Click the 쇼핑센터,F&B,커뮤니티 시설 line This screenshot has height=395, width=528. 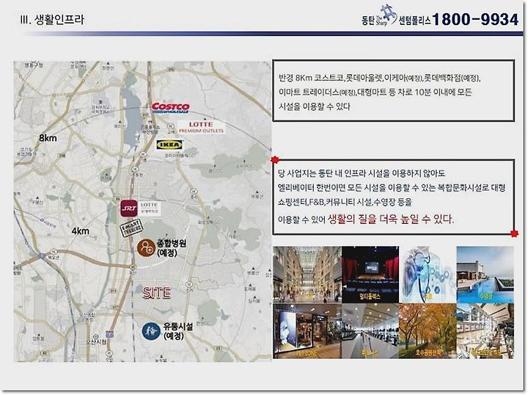pos(345,202)
